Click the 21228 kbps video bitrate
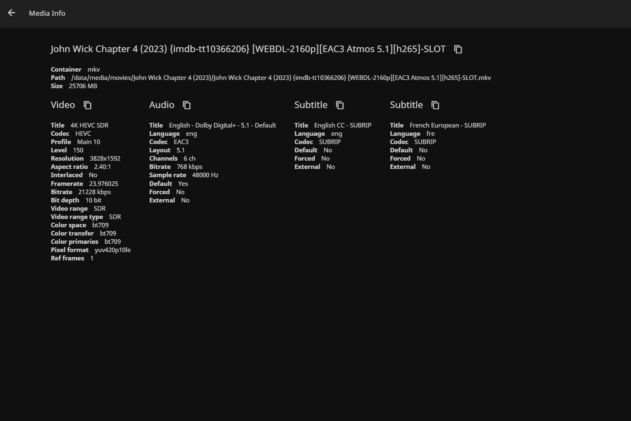This screenshot has width=631, height=421. (x=94, y=192)
